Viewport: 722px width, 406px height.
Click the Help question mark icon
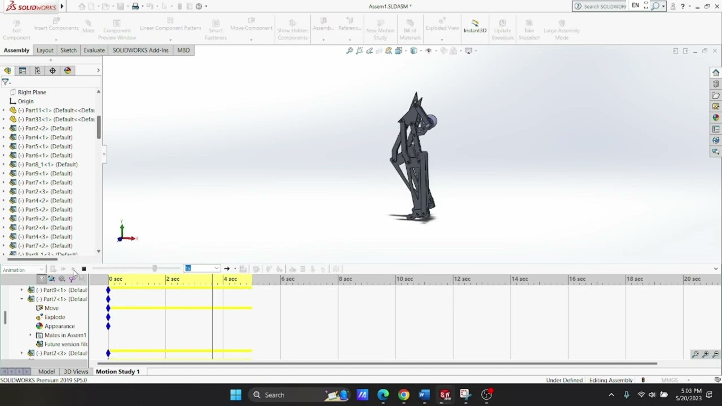click(683, 6)
